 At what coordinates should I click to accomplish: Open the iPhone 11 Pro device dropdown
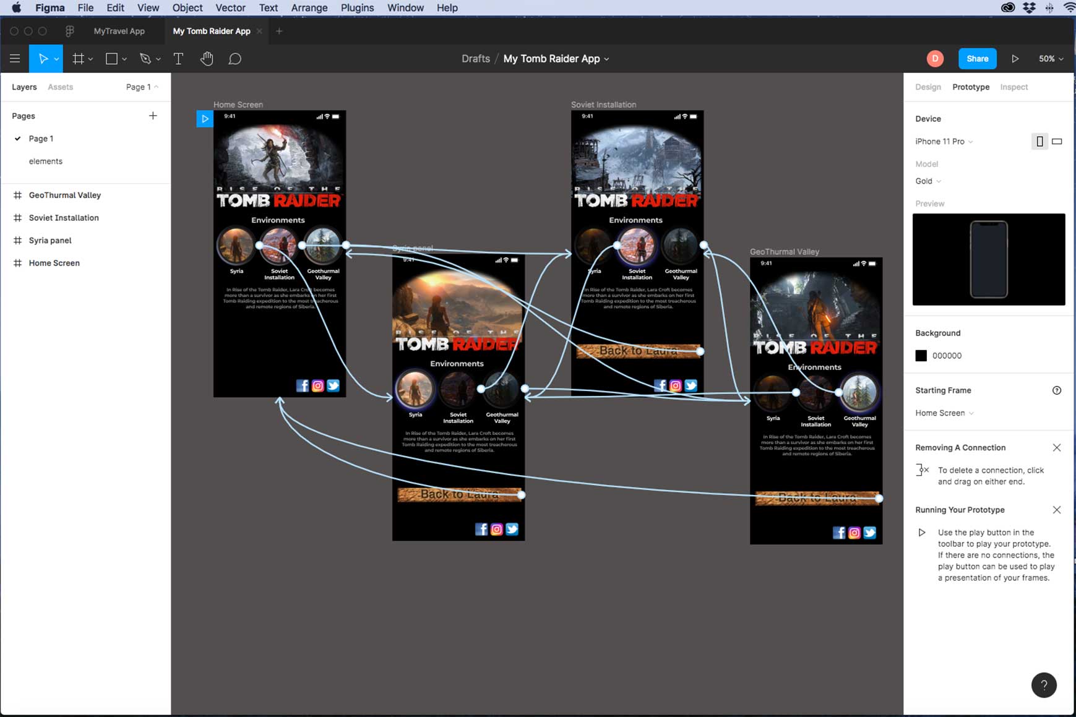tap(944, 142)
